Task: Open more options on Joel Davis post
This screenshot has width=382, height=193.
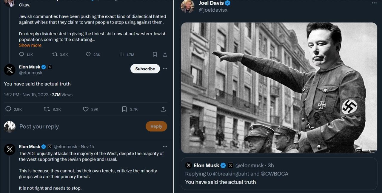Action: coord(374,3)
